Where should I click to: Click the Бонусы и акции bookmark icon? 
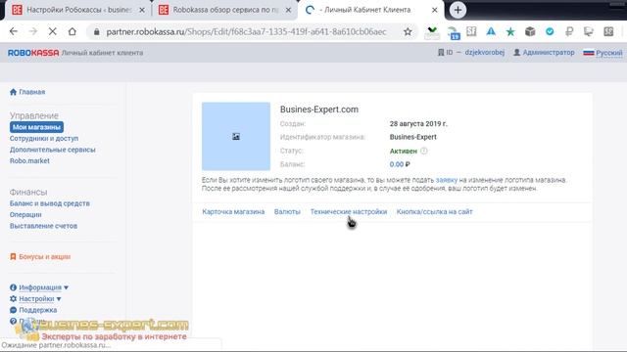pos(13,256)
